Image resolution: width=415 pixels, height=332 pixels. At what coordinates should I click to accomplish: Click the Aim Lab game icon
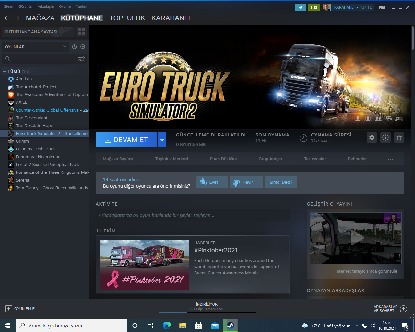click(11, 79)
